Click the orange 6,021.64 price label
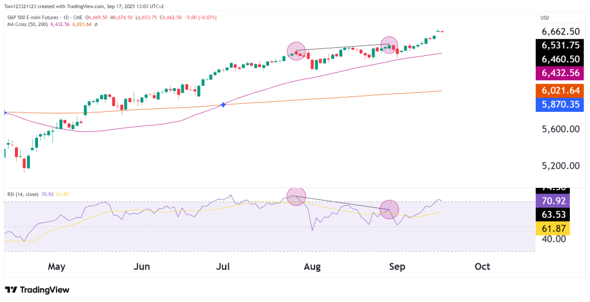 click(x=561, y=90)
